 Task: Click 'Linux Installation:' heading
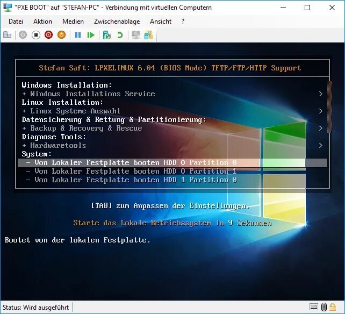(62, 102)
